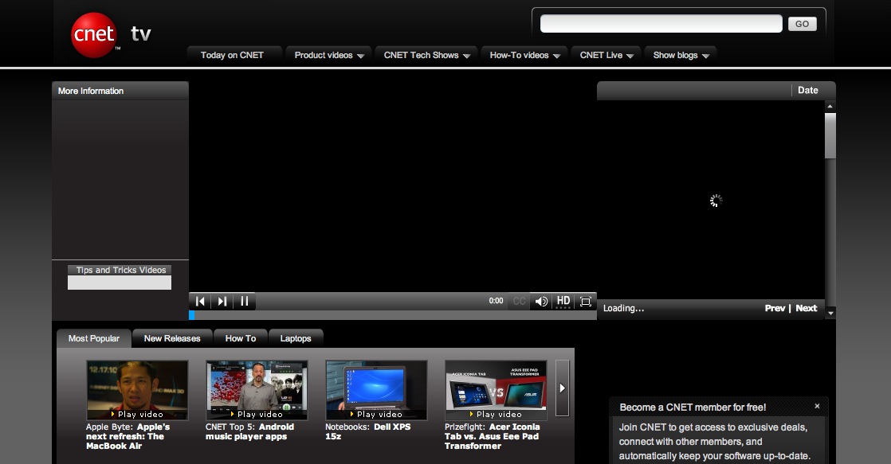Close the CNET member popup
This screenshot has height=464, width=891.
[x=817, y=406]
